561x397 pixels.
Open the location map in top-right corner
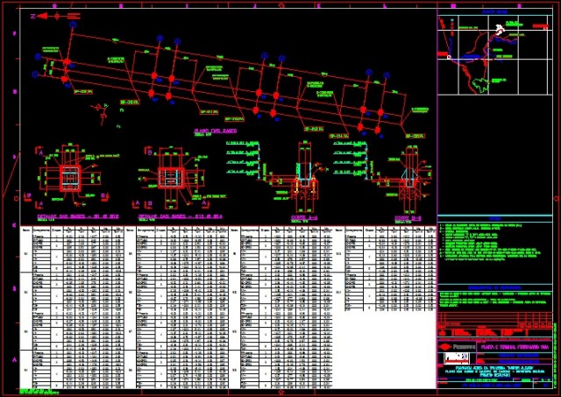[494, 53]
